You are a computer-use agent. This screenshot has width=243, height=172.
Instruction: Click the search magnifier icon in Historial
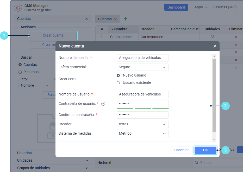196,163
